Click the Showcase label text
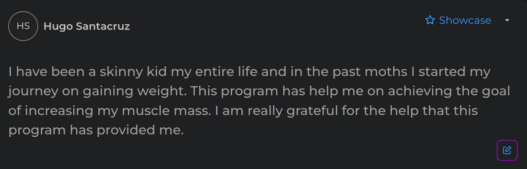 click(x=465, y=20)
